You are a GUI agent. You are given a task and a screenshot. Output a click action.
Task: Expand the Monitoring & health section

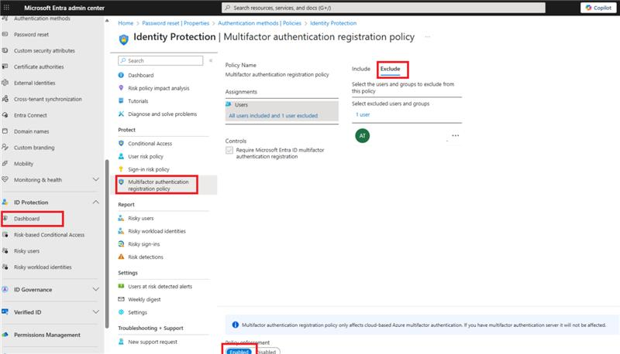95,180
